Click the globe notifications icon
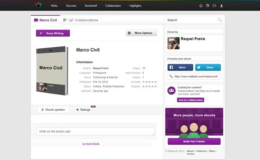The width and height of the screenshot is (260, 160). (208, 6)
